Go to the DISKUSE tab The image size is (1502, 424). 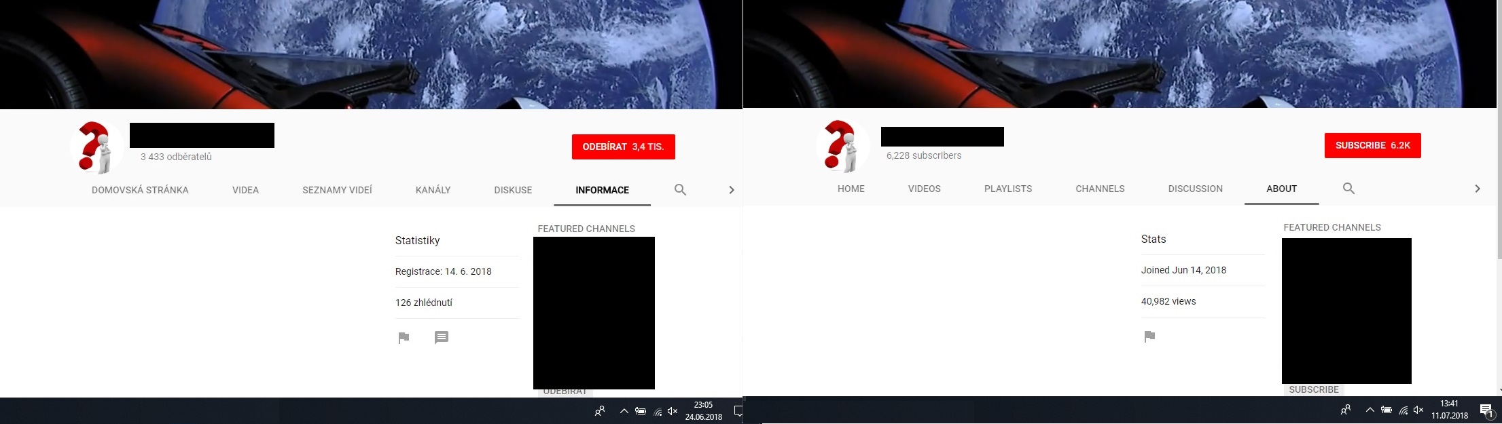(x=513, y=190)
